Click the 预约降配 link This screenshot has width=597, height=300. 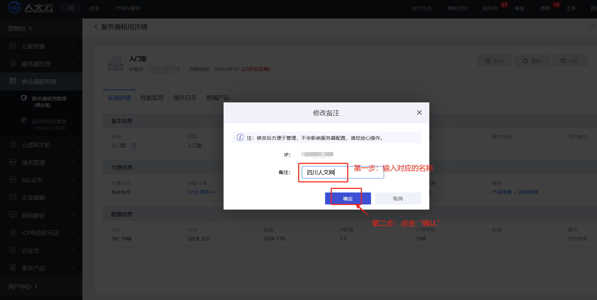[578, 239]
